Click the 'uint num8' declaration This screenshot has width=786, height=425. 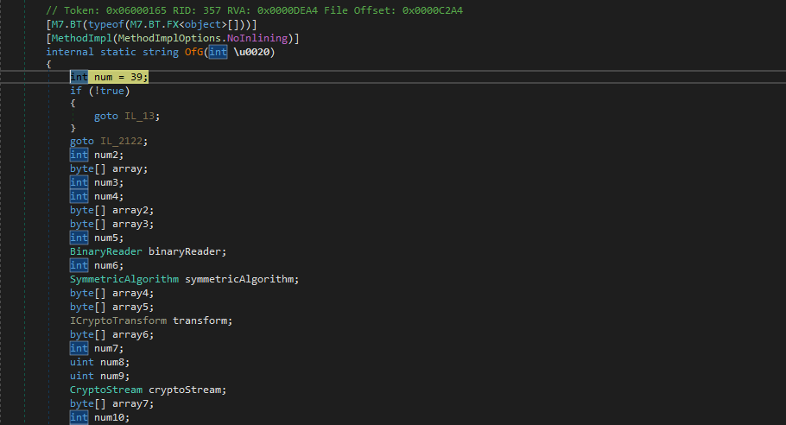tap(97, 362)
